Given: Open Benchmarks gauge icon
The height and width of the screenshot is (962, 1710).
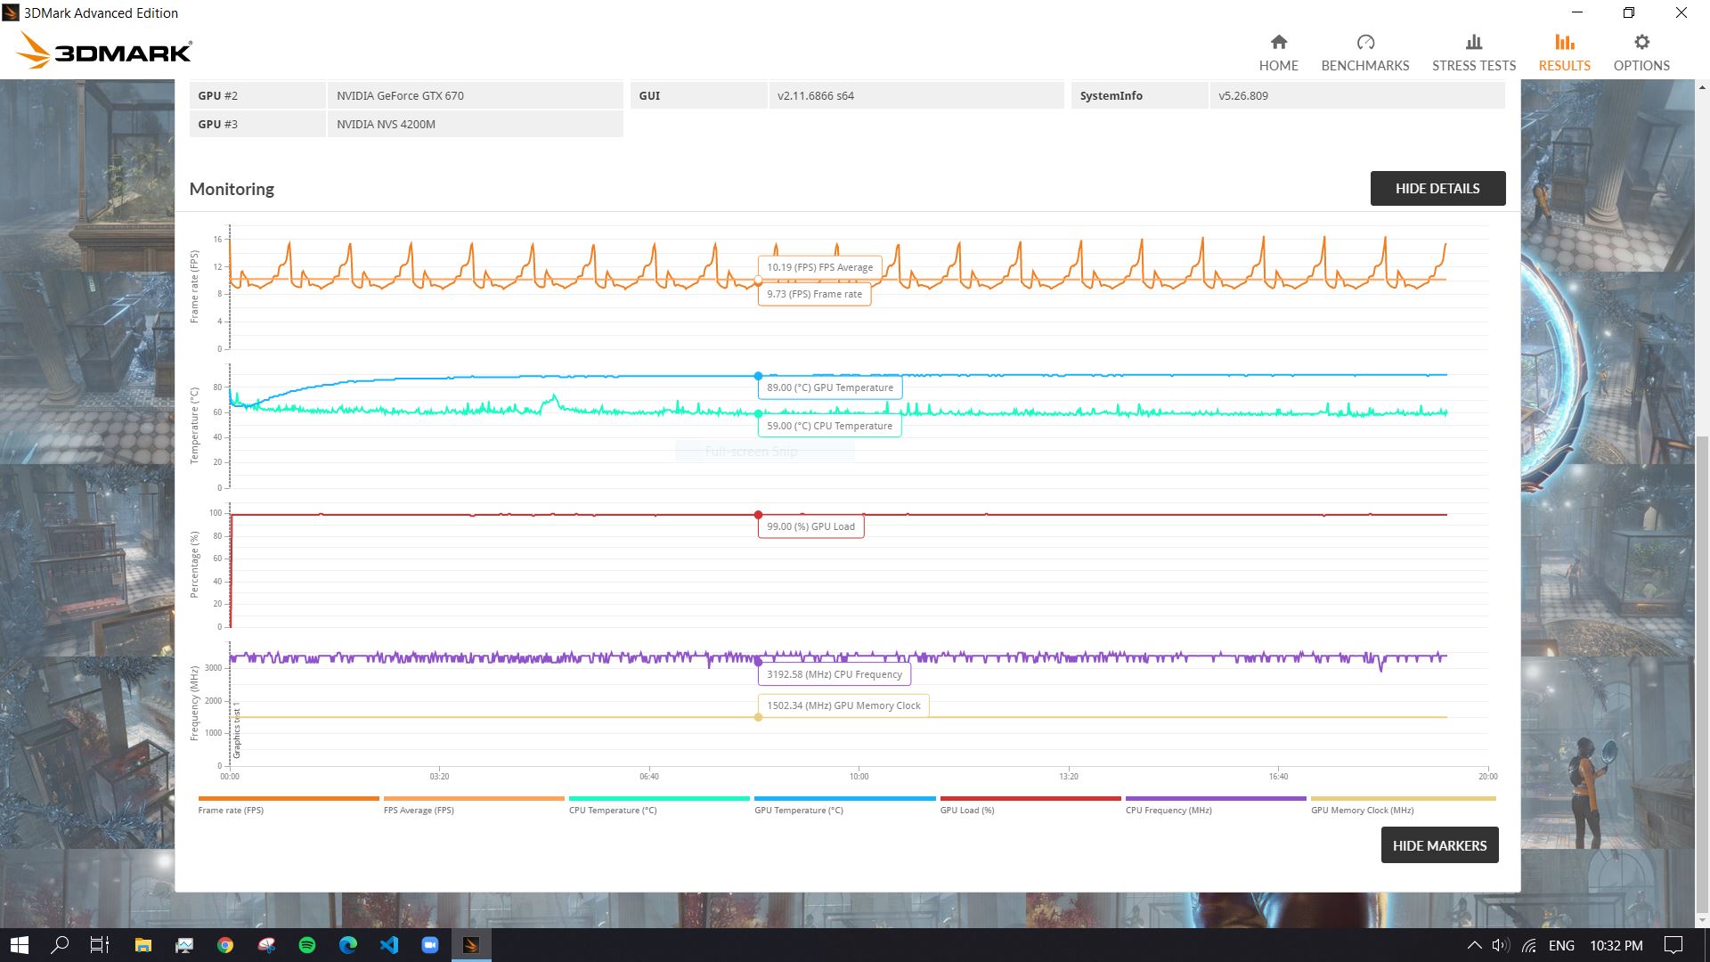Looking at the screenshot, I should (1364, 43).
